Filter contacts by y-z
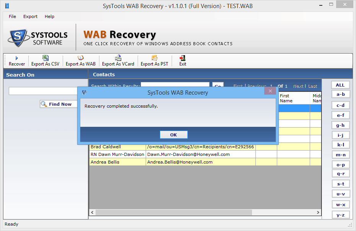 [x=341, y=215]
